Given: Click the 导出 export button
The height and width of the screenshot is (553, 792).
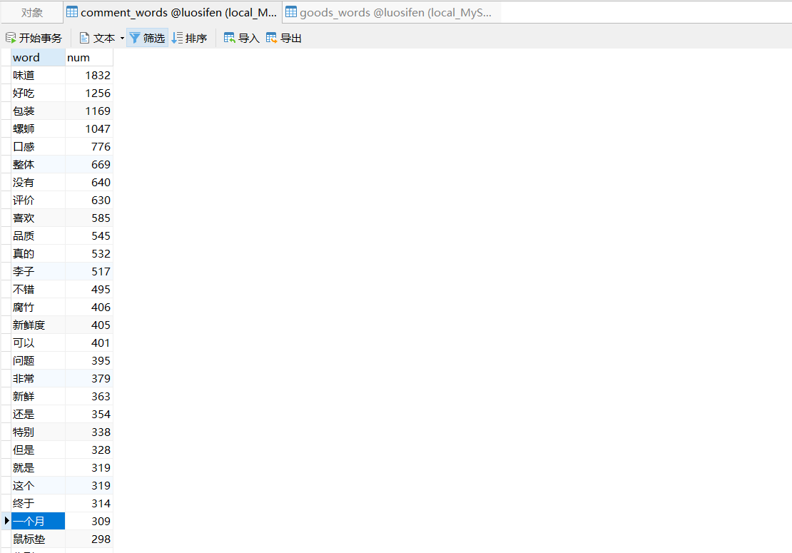Looking at the screenshot, I should [x=283, y=38].
